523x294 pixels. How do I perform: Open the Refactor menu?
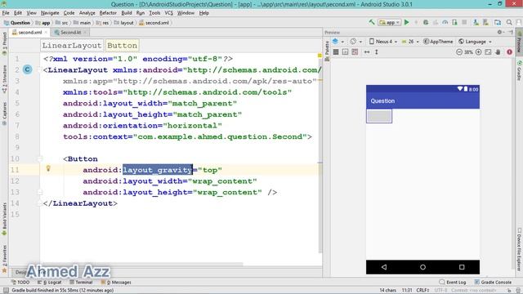tap(108, 13)
